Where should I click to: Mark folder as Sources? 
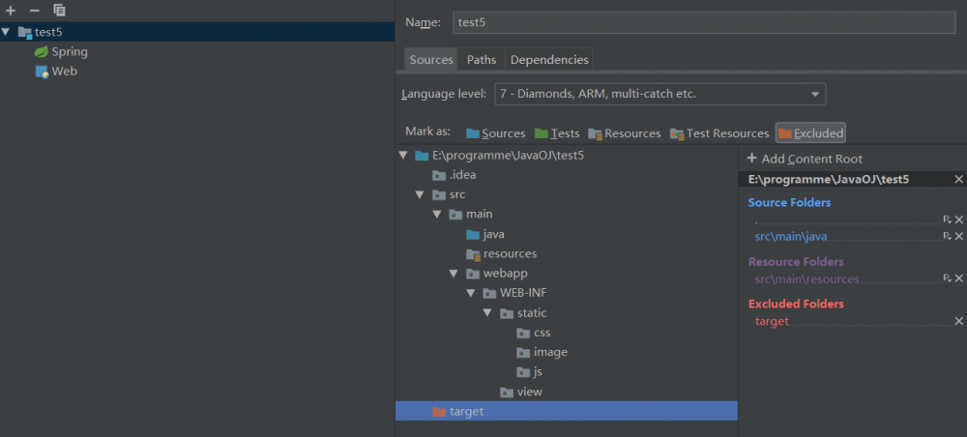[495, 133]
